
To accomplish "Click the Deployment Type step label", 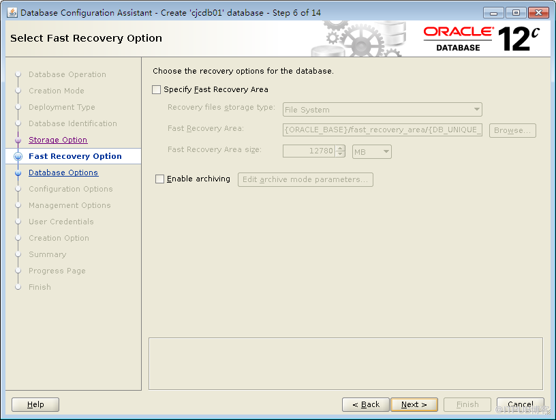I will pos(62,107).
